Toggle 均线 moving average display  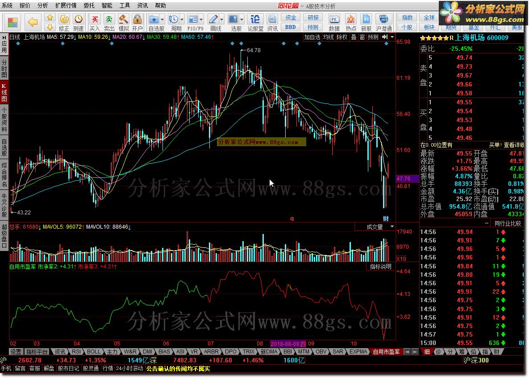point(328,37)
